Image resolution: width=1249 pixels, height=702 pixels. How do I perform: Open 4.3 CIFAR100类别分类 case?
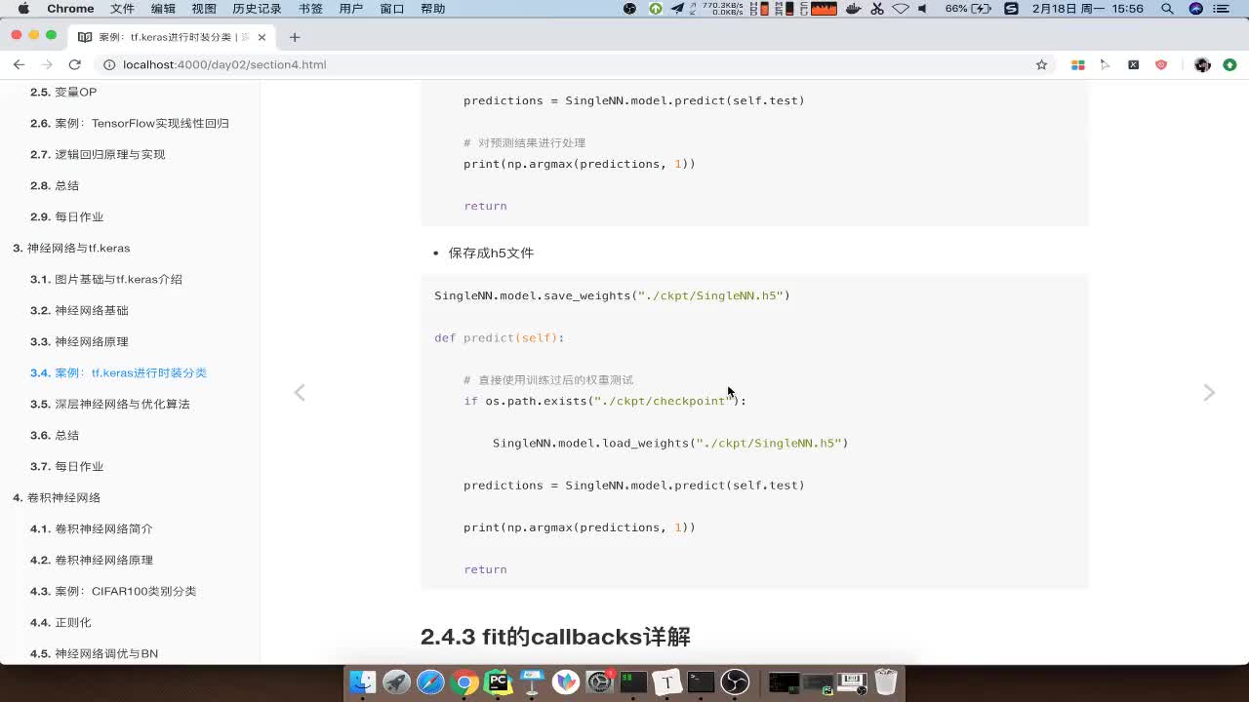(113, 591)
